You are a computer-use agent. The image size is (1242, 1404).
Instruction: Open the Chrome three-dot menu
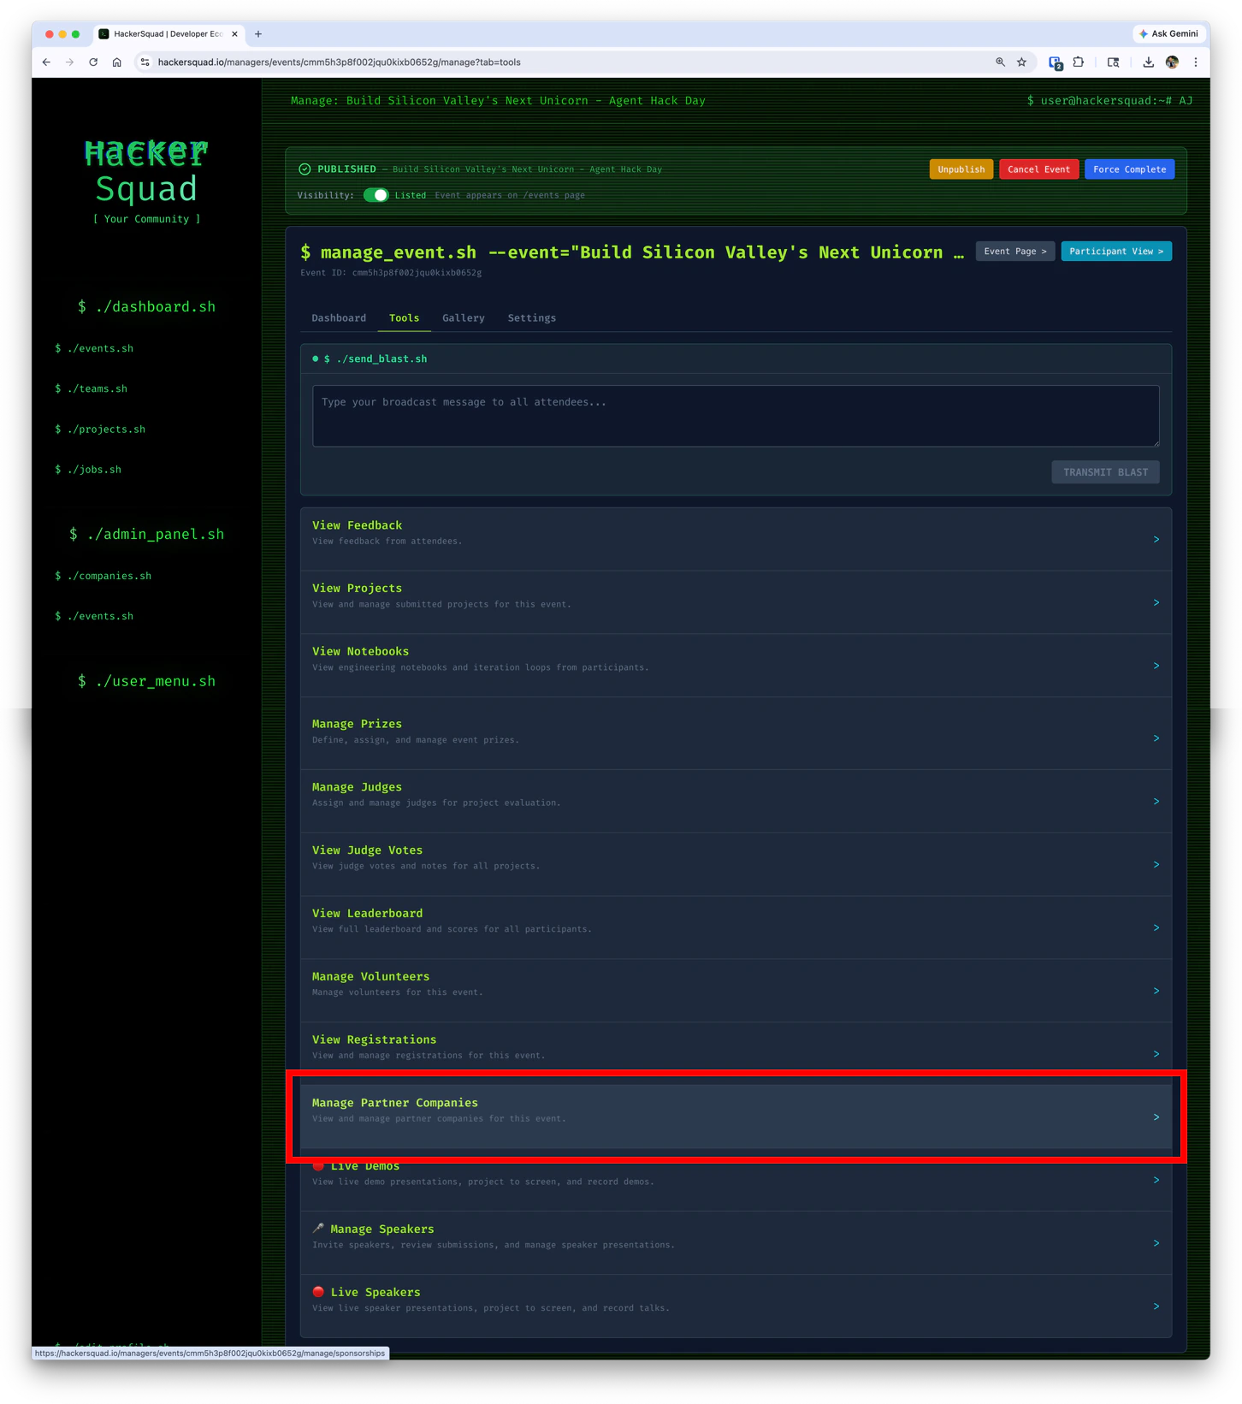(x=1196, y=62)
